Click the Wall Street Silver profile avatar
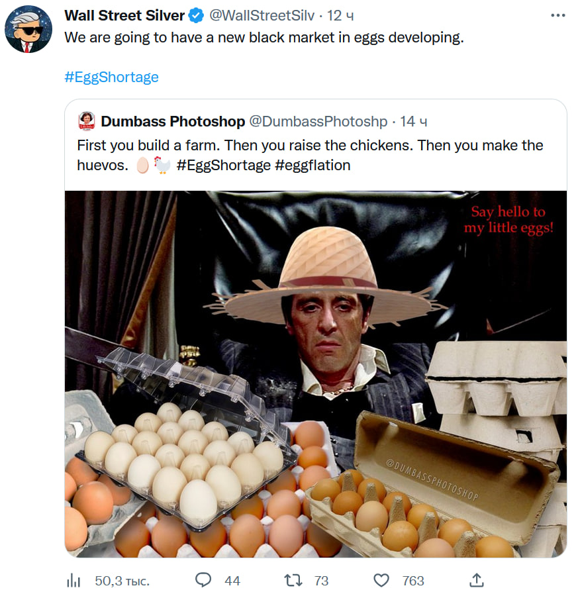The width and height of the screenshot is (578, 596). pyautogui.click(x=28, y=29)
